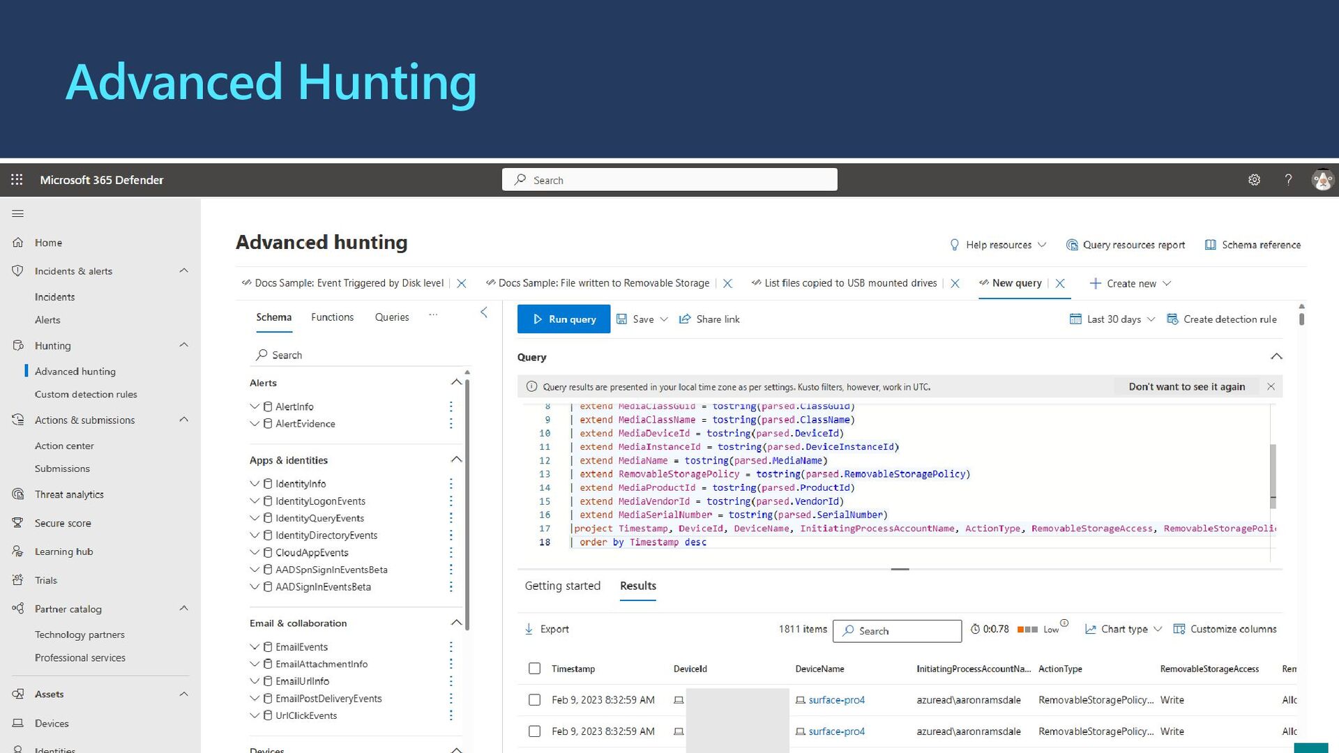
Task: Open the user profile avatar
Action: coord(1322,180)
